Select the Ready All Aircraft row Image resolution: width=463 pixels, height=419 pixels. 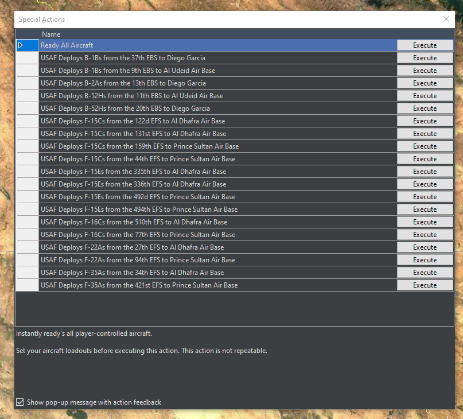tap(217, 45)
